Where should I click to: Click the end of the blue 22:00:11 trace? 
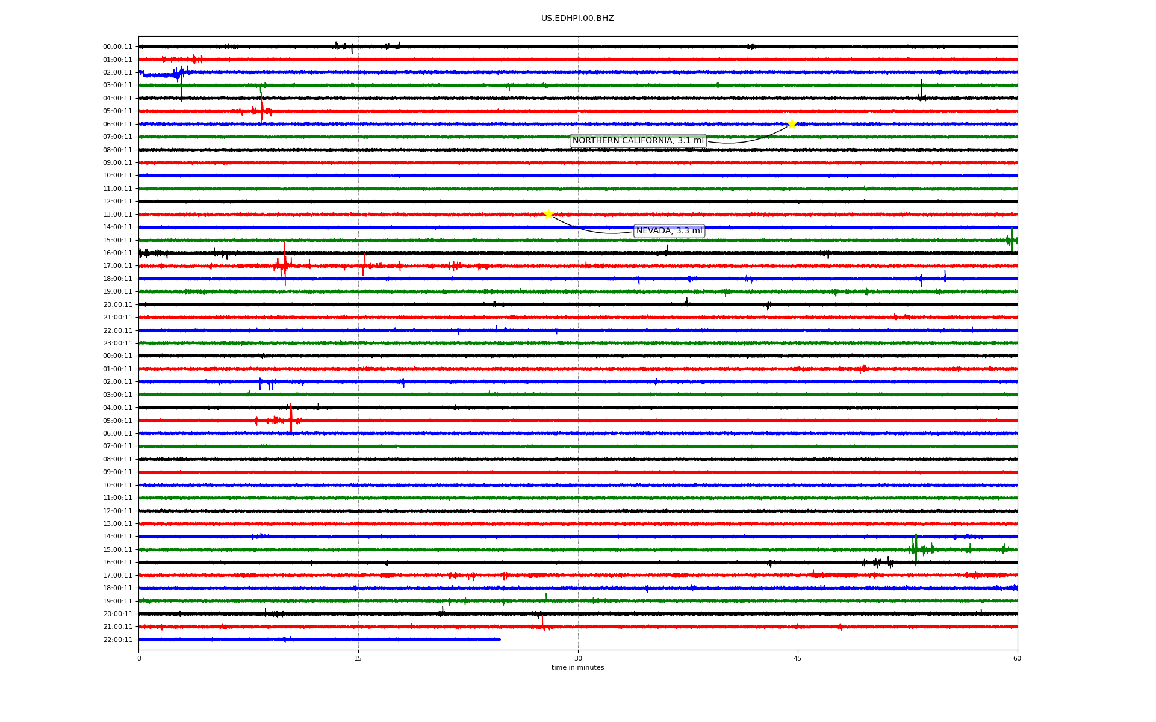tap(500, 639)
